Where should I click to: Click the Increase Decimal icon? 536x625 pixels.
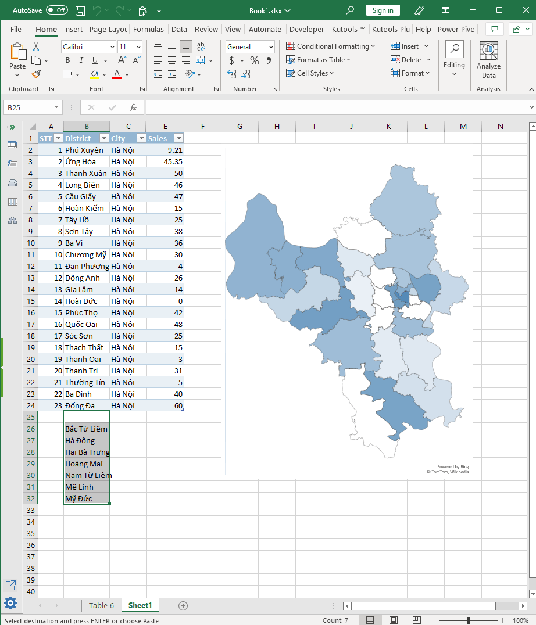(x=231, y=74)
